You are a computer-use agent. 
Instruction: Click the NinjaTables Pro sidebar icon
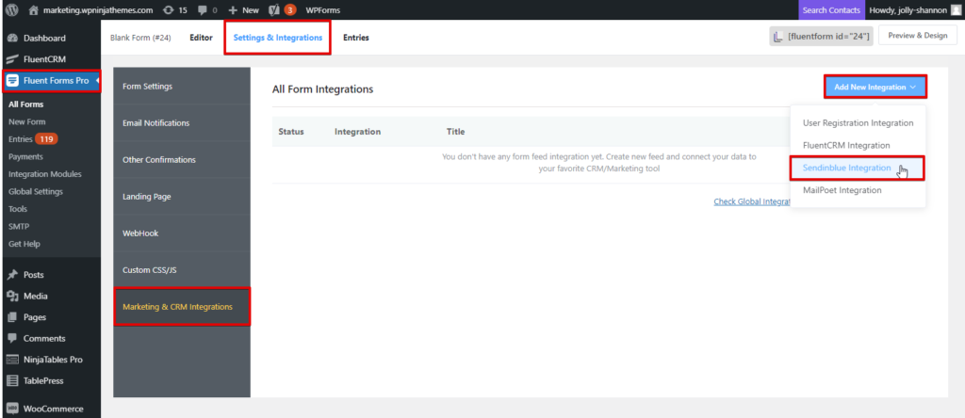[12, 360]
